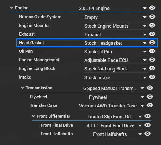The width and height of the screenshot is (161, 145).
Task: Toggle eye icon for Front Final Drive
Action: (148, 125)
